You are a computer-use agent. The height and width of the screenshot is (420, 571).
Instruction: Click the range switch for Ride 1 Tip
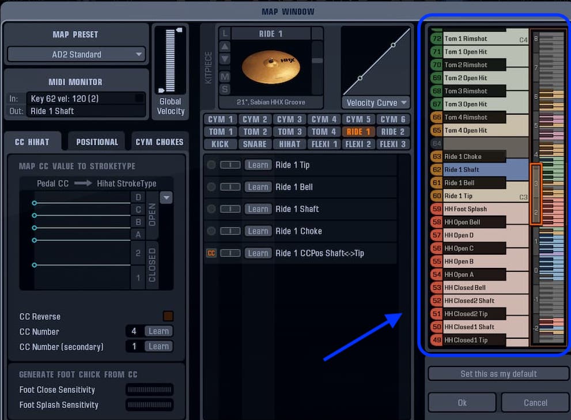point(230,165)
